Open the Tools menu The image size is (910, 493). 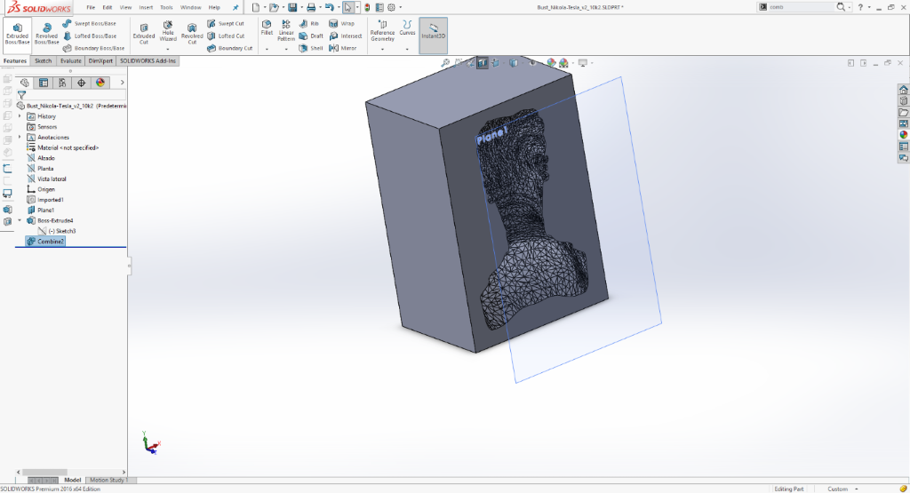[x=166, y=7]
